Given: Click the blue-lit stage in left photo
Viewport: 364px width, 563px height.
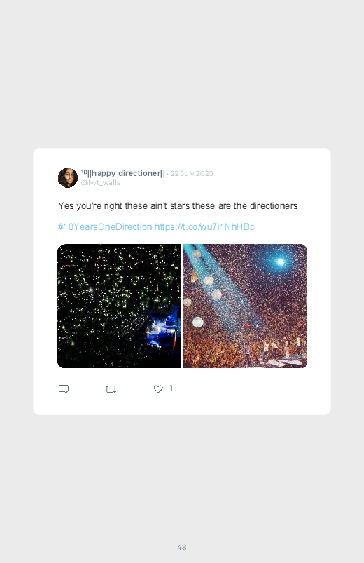Looking at the screenshot, I should click(x=160, y=330).
